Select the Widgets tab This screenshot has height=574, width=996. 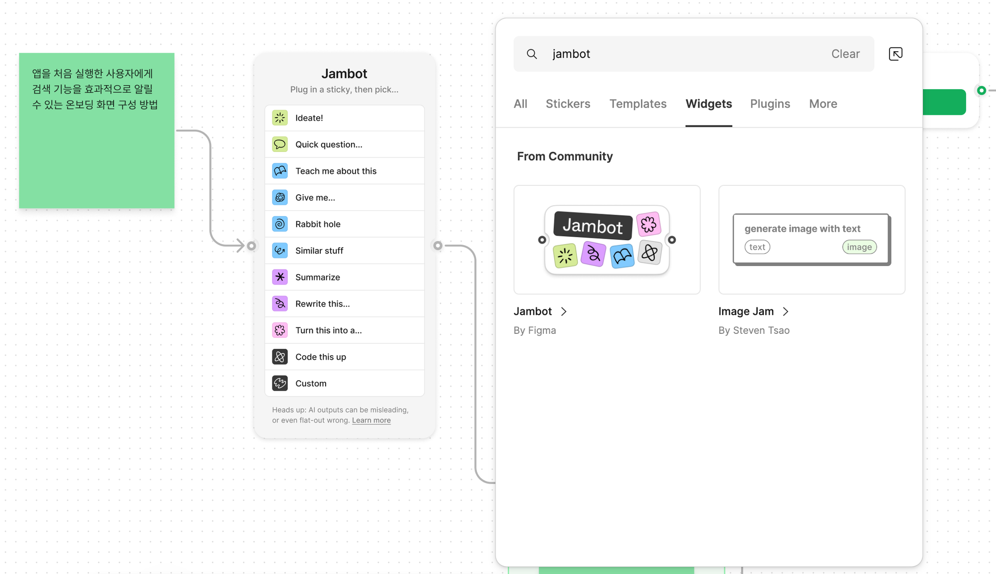709,104
